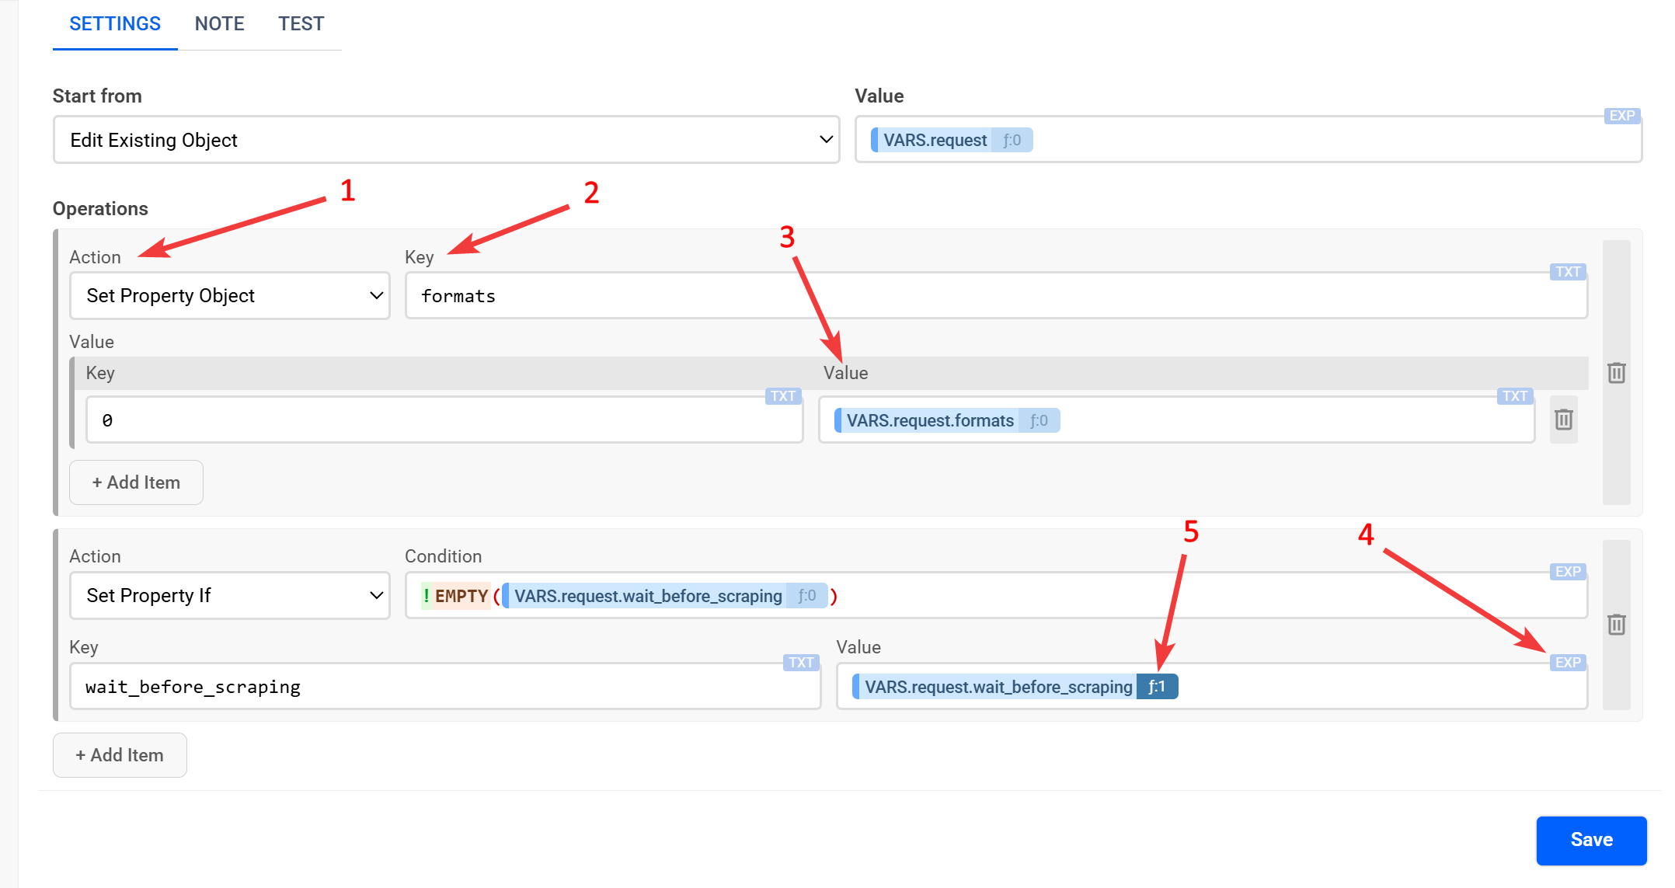
Task: Switch to the TEST tab
Action: (x=301, y=24)
